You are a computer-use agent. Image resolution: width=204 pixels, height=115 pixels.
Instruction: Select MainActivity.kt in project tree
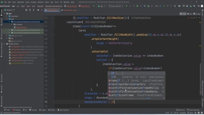pyautogui.click(x=20, y=27)
